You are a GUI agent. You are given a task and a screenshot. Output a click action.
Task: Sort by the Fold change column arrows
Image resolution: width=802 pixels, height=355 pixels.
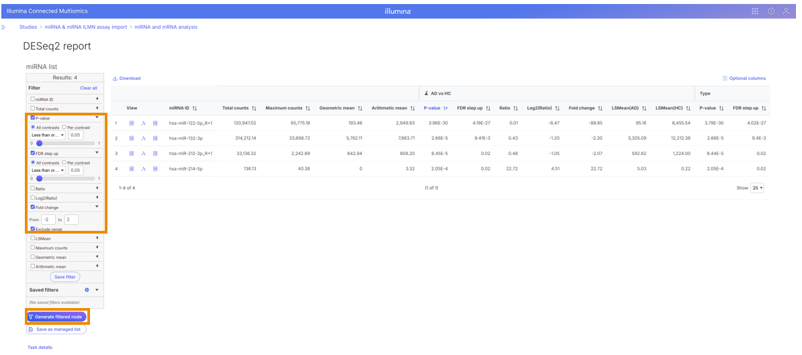point(600,108)
